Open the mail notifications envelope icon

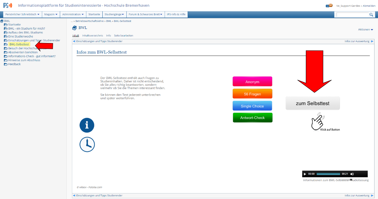(328, 6)
